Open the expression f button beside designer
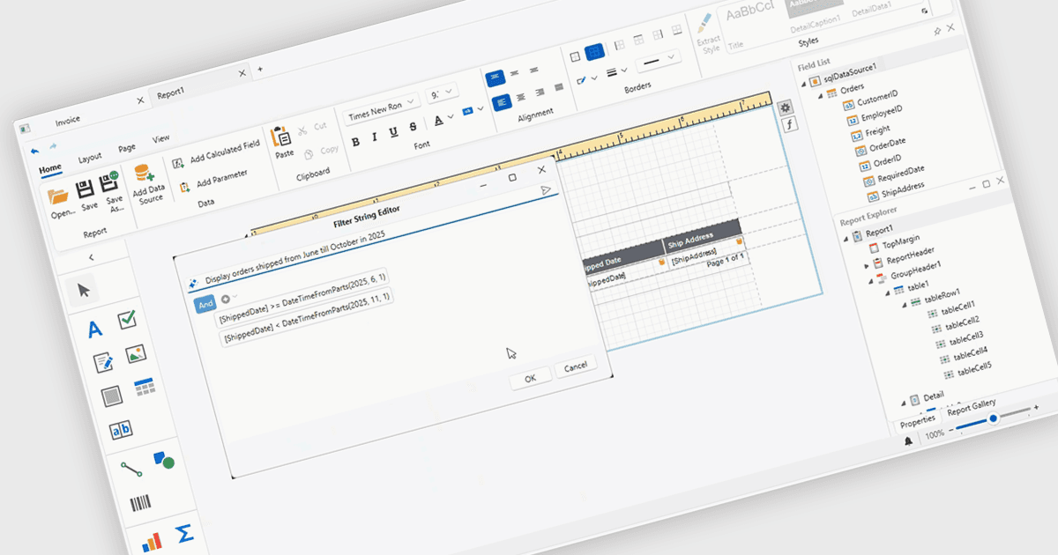The image size is (1058, 555). (x=790, y=124)
